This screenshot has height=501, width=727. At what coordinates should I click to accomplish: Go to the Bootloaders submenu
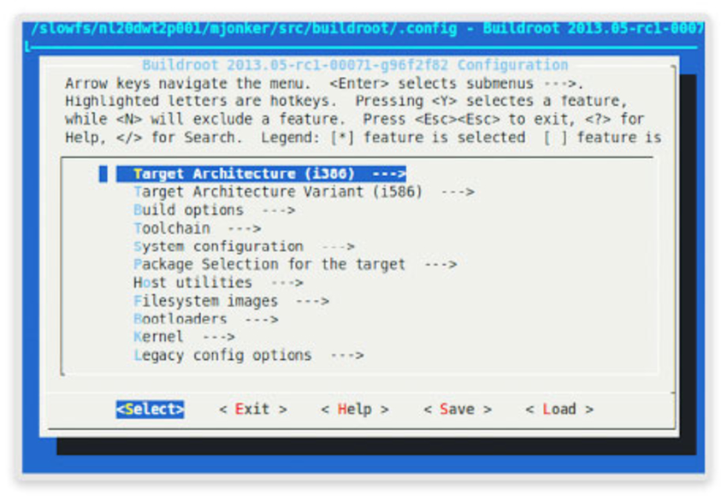180,319
